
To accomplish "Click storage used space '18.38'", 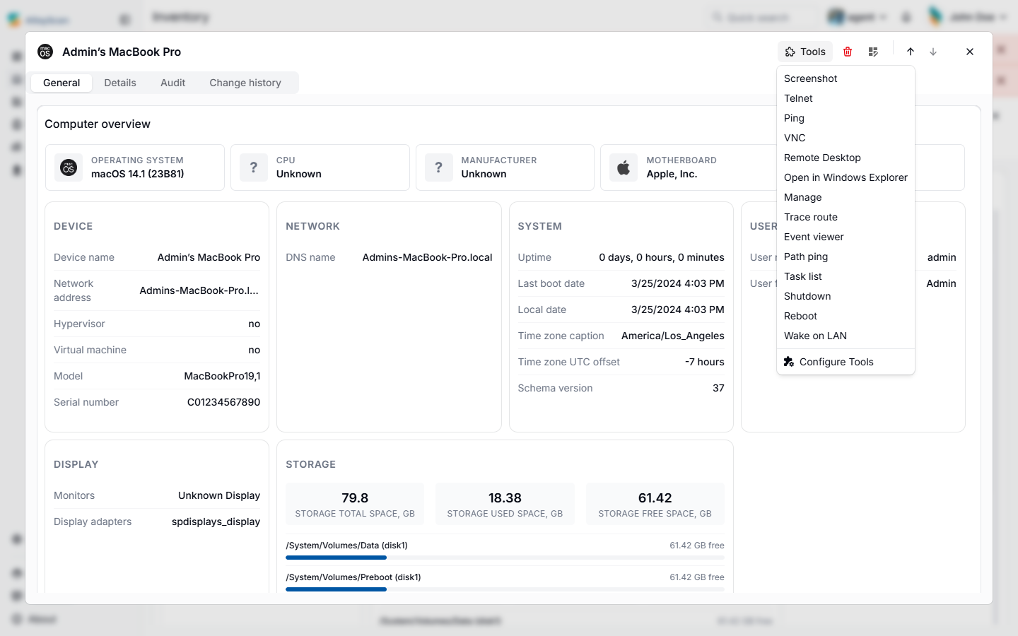I will [505, 498].
